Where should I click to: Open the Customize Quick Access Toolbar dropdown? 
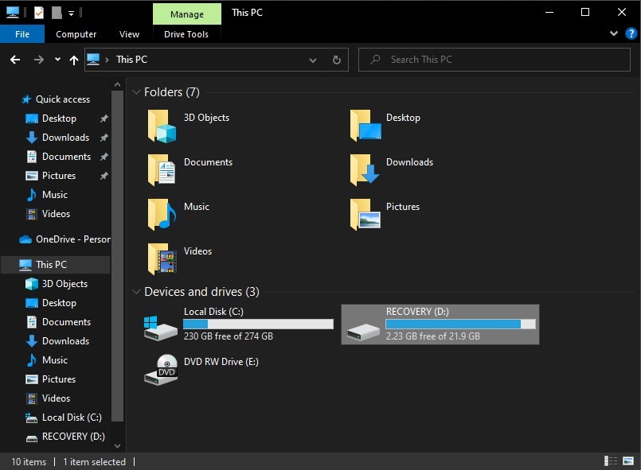[71, 14]
